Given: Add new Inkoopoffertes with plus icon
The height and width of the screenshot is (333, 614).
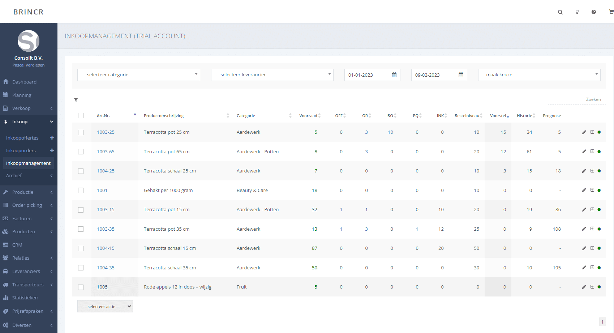Looking at the screenshot, I should 52,138.
